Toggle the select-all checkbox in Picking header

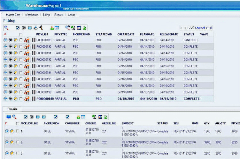pyautogui.click(x=21, y=34)
